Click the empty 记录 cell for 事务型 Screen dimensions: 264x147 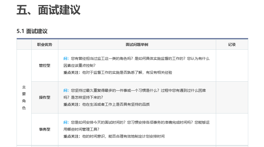[232, 129]
